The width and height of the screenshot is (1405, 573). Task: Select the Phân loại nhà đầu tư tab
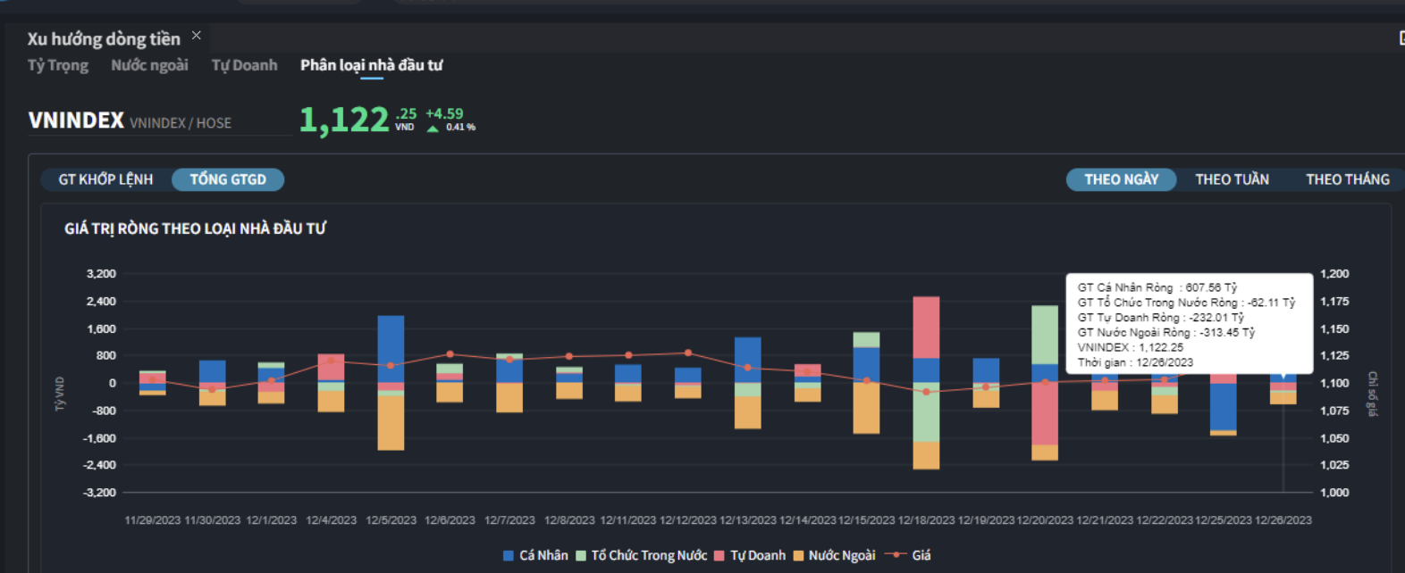(371, 65)
